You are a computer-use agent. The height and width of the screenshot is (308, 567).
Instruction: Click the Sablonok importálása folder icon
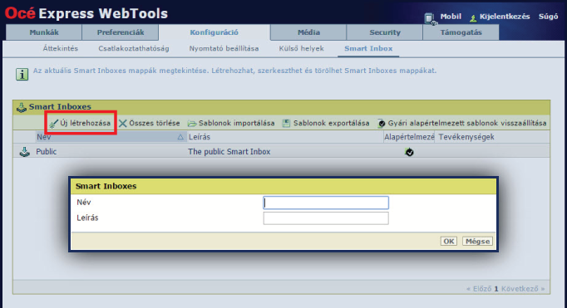point(192,124)
